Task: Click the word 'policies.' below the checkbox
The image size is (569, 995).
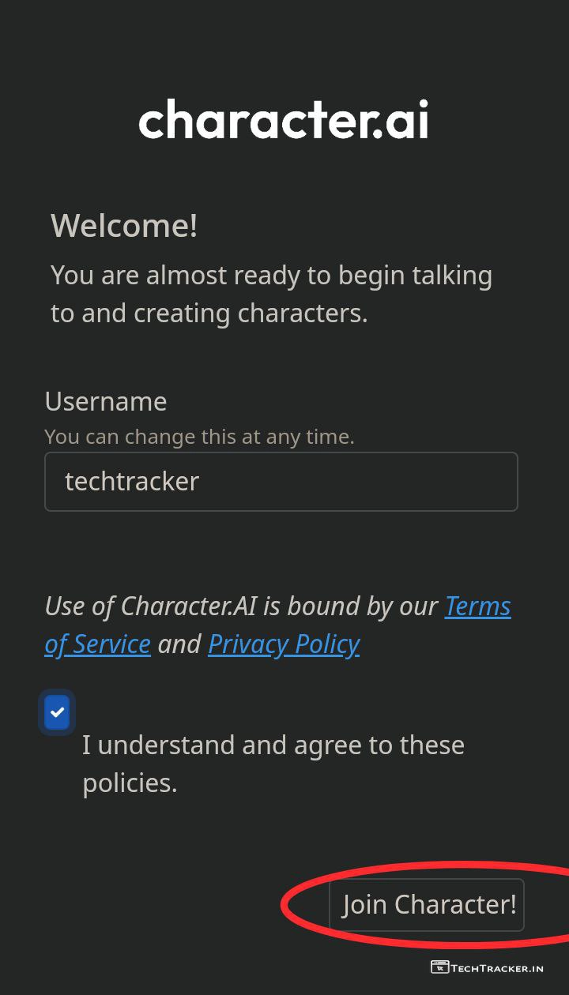Action: click(130, 783)
